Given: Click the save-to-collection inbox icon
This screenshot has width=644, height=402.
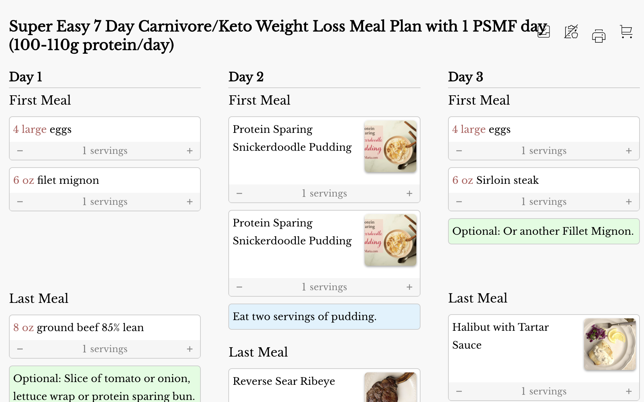Looking at the screenshot, I should (544, 32).
